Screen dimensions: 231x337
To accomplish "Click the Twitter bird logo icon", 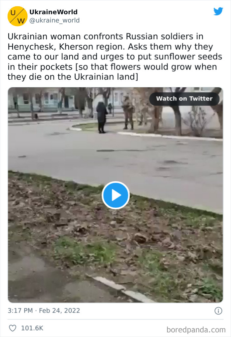I will [218, 11].
